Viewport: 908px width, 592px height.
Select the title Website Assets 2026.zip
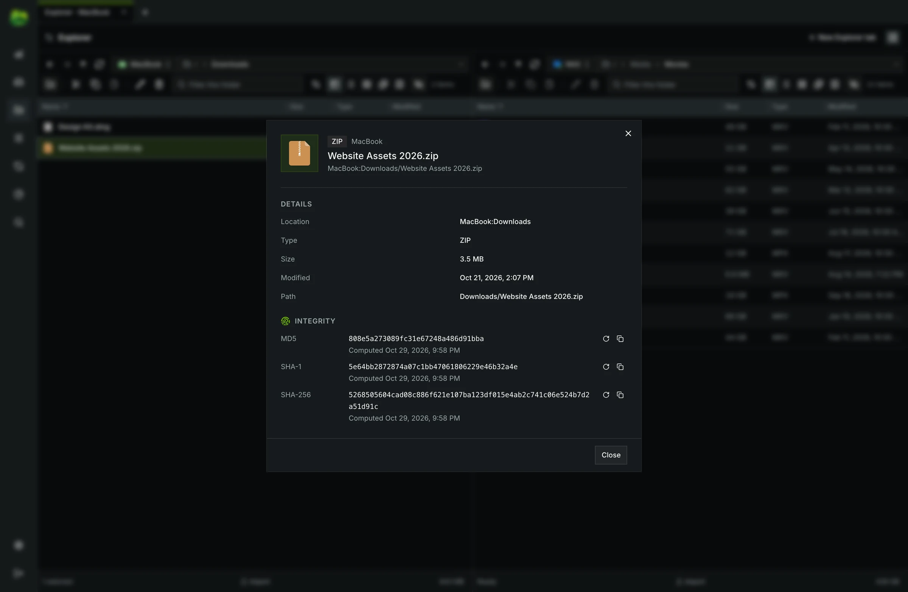(x=383, y=155)
